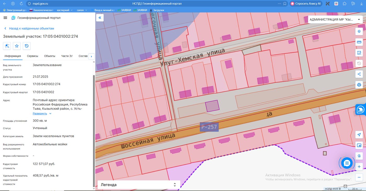Expand the Легенда panel
The height and width of the screenshot is (191, 366).
139,185
